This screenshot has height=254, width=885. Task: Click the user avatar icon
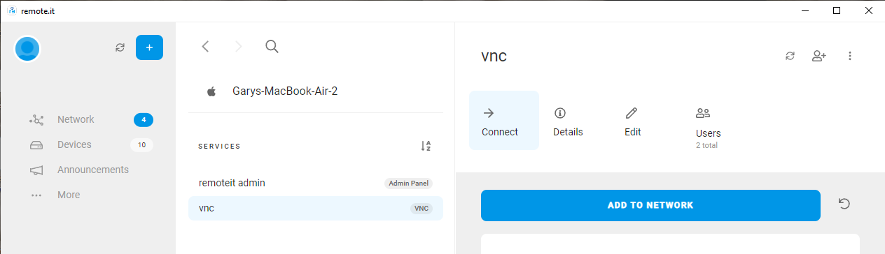click(x=27, y=48)
